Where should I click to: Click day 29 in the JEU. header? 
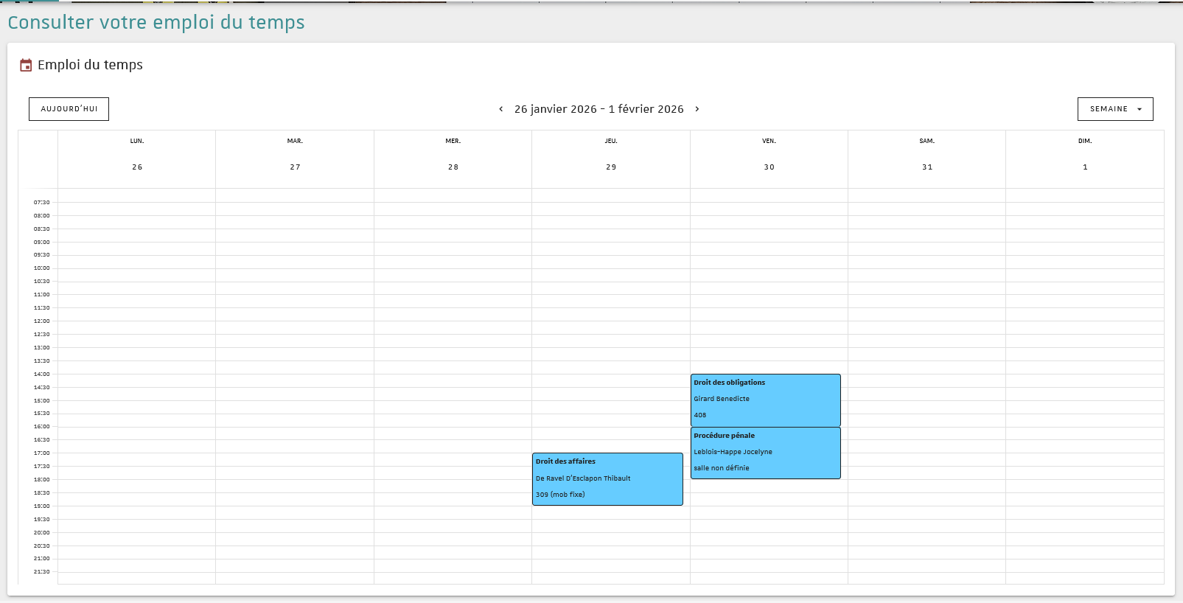611,167
